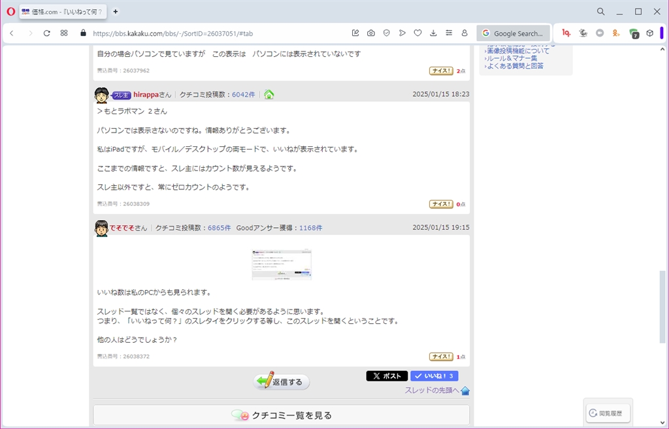Open Opera menu logo
The height and width of the screenshot is (429, 669).
pyautogui.click(x=10, y=12)
